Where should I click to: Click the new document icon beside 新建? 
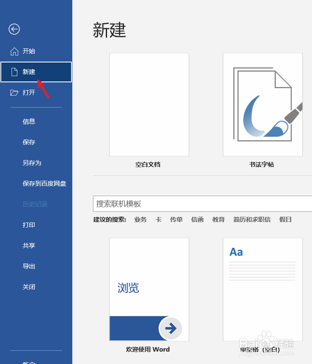(x=14, y=72)
